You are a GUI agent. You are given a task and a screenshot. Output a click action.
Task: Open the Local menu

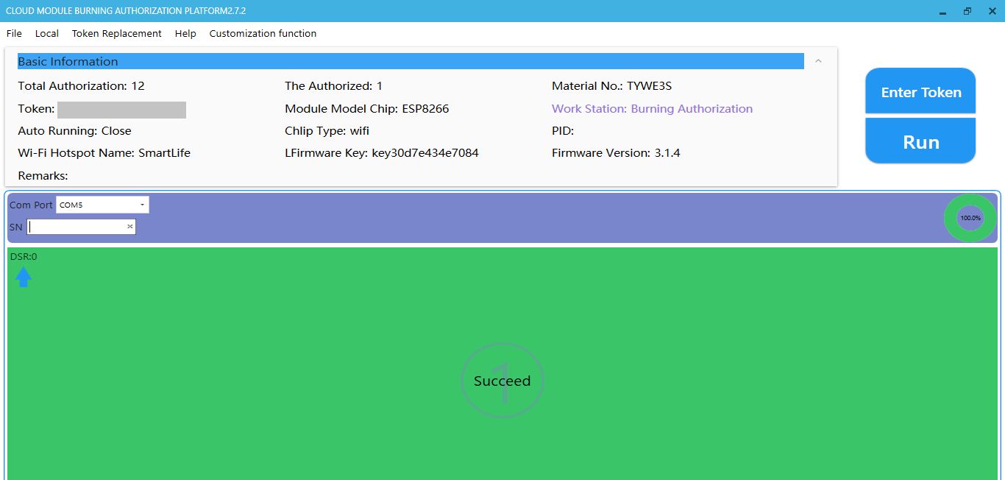click(x=47, y=33)
